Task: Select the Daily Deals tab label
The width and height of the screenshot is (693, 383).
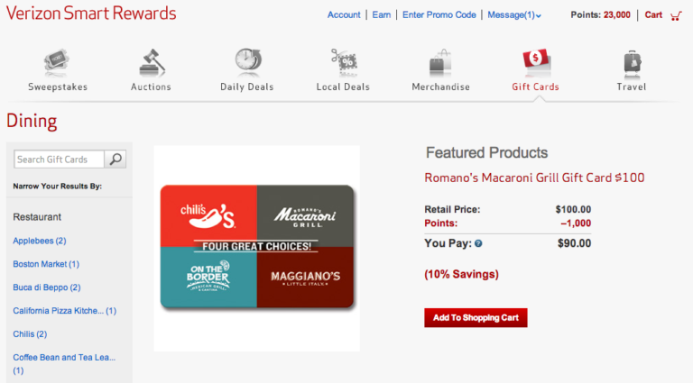Action: pyautogui.click(x=247, y=87)
